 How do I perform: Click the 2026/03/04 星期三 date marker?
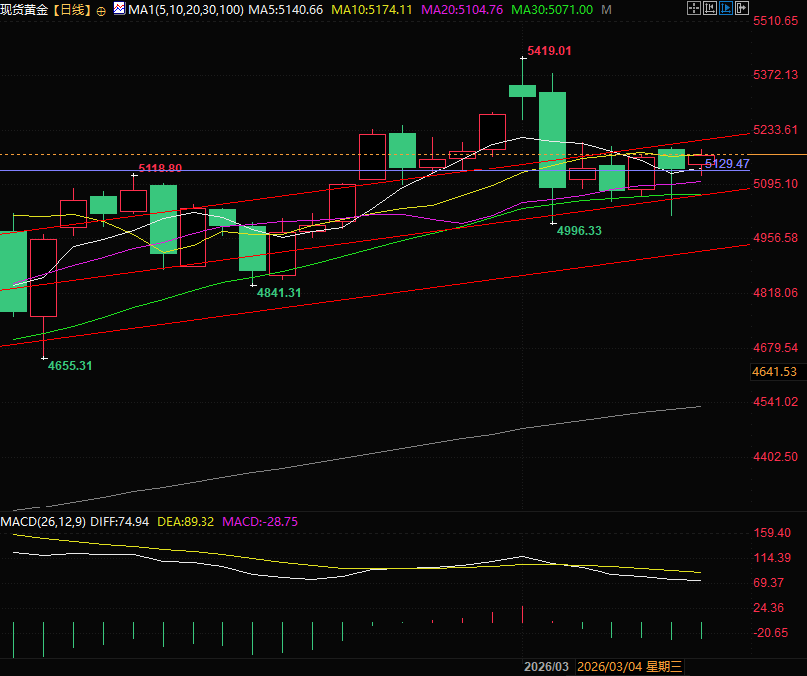(x=629, y=666)
